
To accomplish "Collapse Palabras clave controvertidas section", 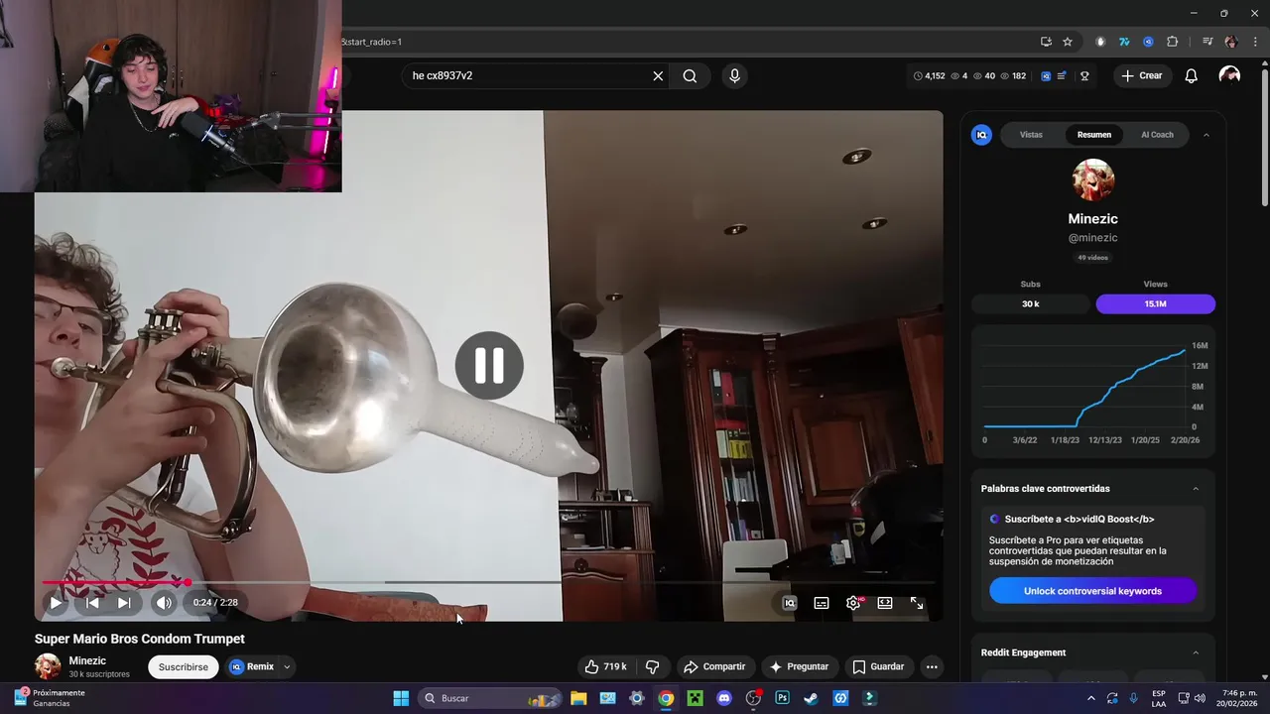I will (1196, 489).
